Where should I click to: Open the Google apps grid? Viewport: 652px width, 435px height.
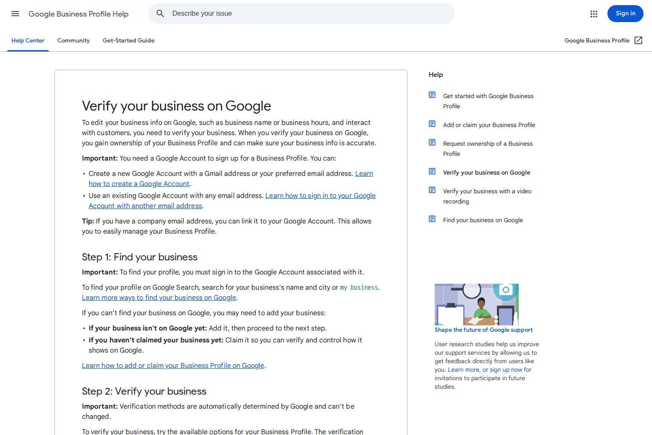(x=594, y=14)
